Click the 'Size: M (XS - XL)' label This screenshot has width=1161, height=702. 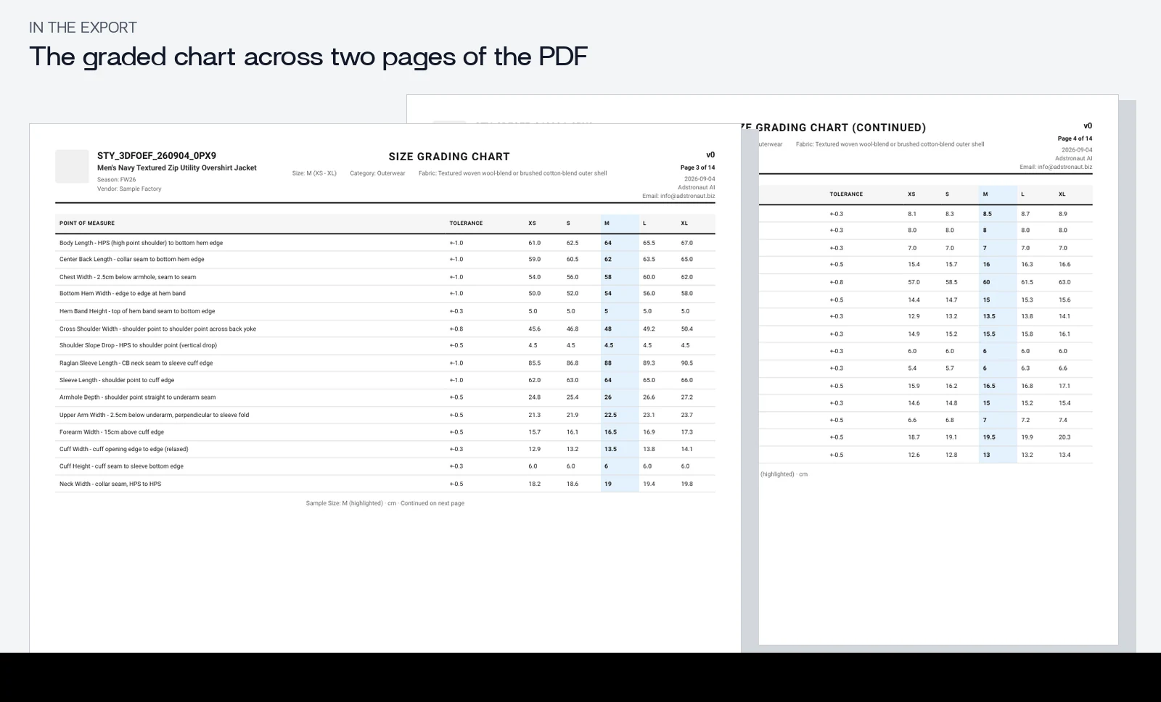pos(314,173)
